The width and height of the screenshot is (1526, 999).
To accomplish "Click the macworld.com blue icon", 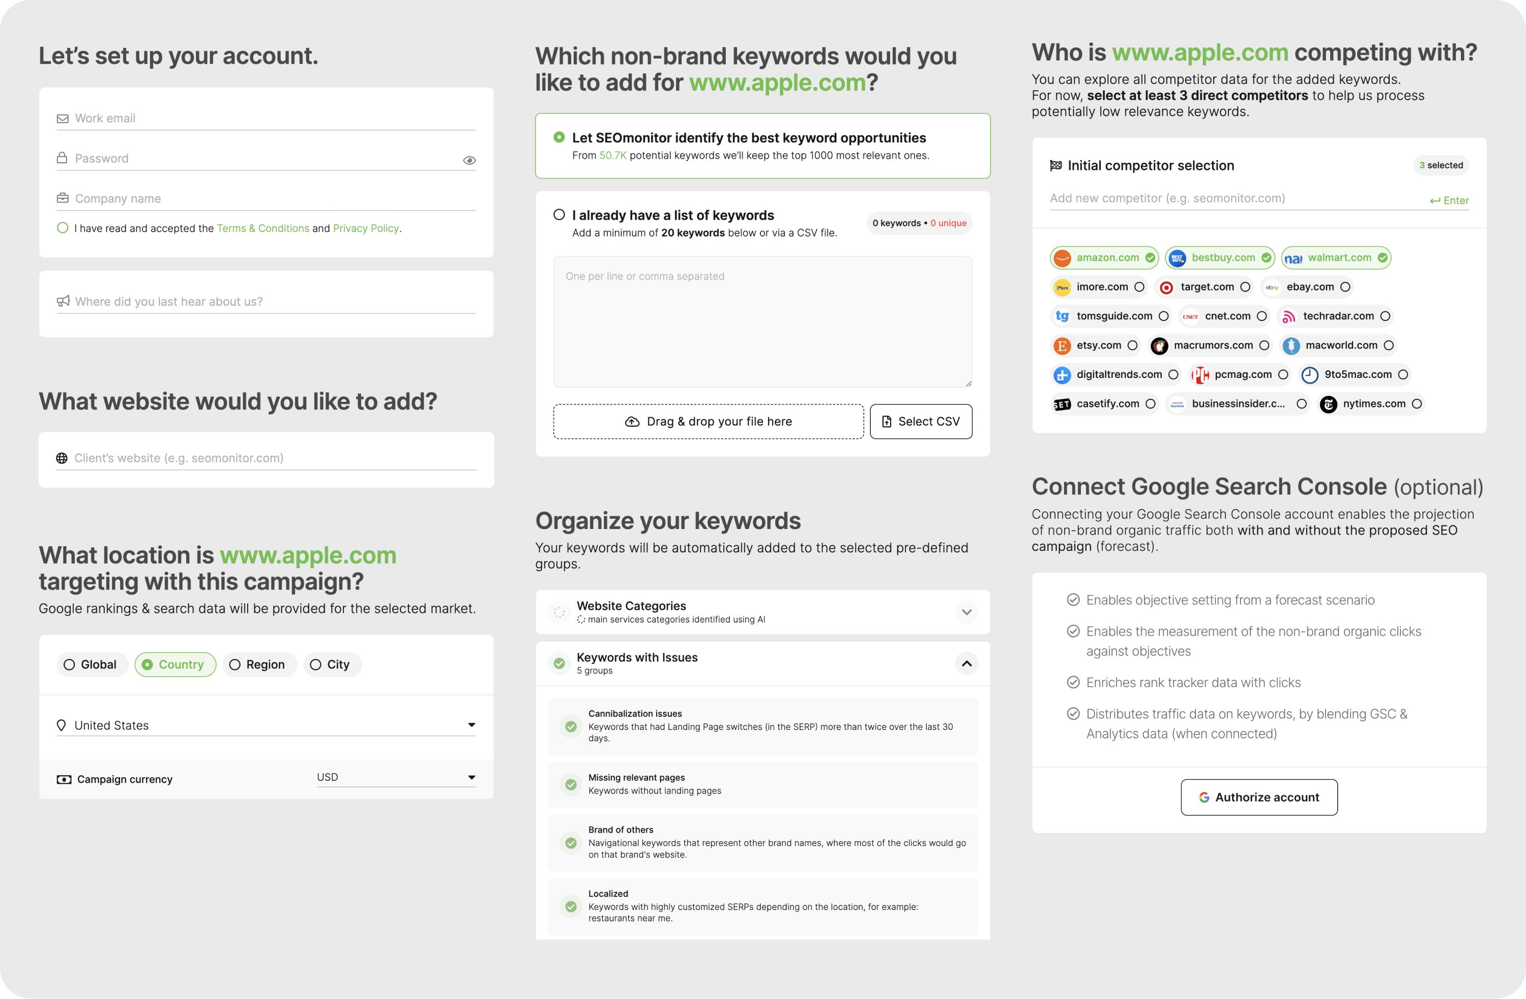I will [1292, 345].
